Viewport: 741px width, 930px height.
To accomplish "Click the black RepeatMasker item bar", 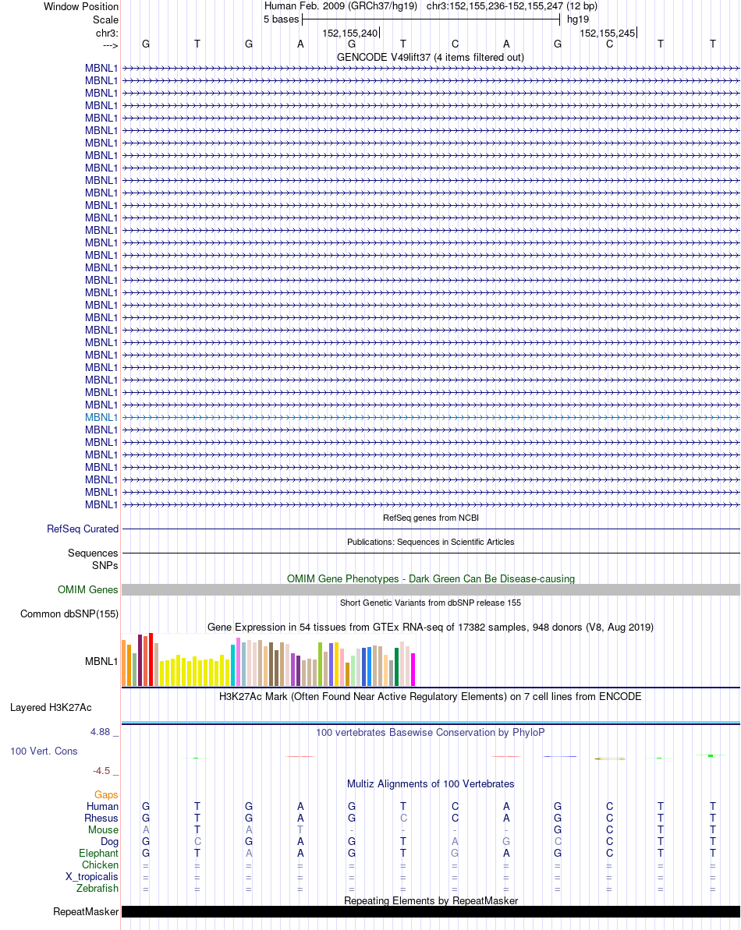I will (x=431, y=911).
